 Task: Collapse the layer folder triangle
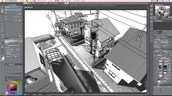(x=158, y=58)
